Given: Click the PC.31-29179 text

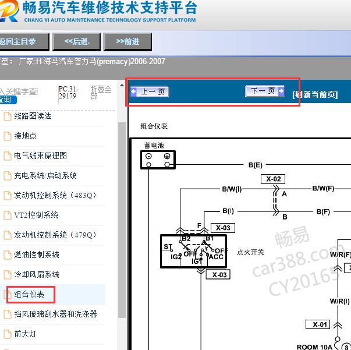Looking at the screenshot, I should [x=69, y=93].
